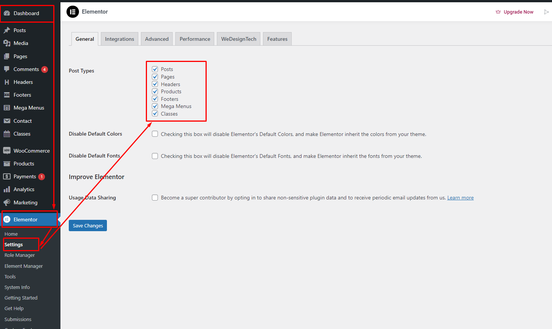Uncheck the Posts post type checkbox
The width and height of the screenshot is (552, 329).
[x=155, y=69]
